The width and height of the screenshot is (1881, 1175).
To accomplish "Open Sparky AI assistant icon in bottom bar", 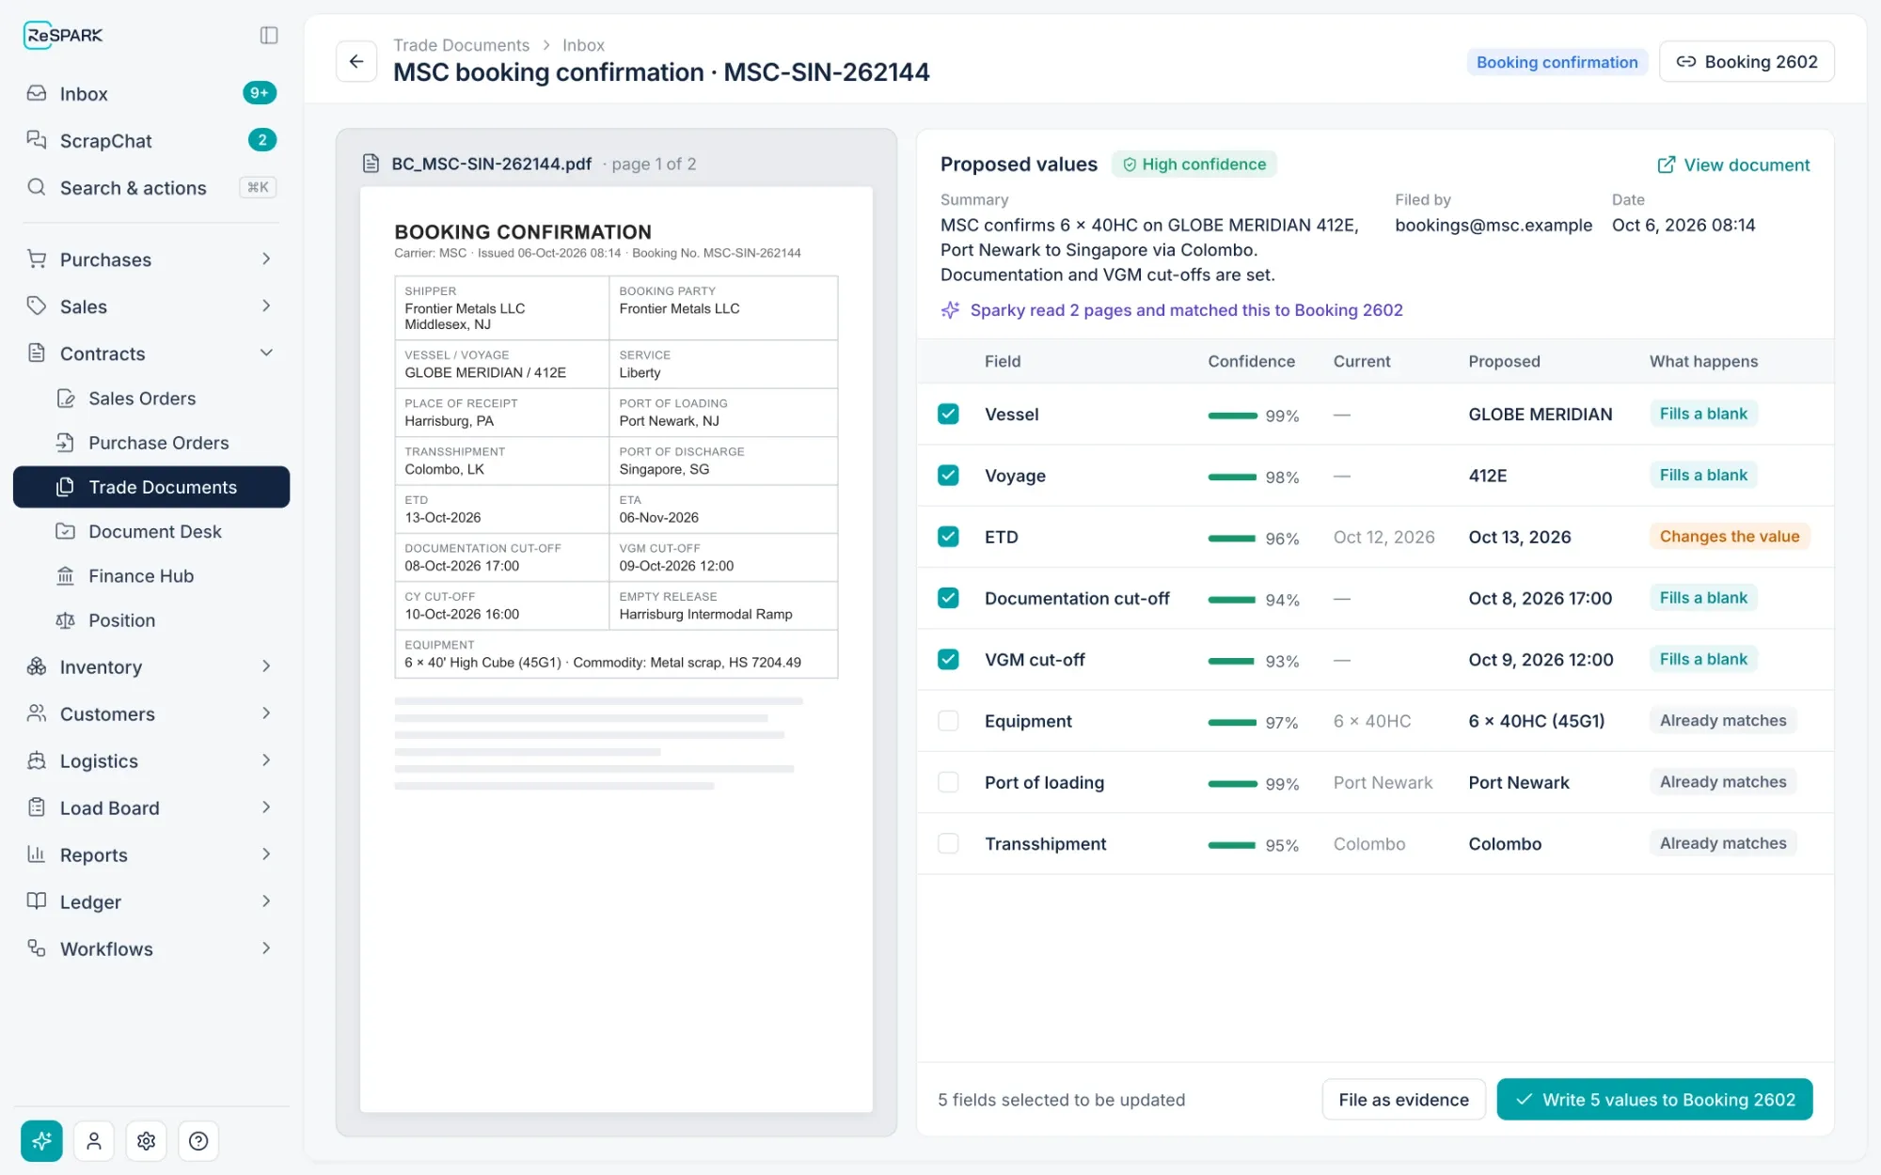I will click(41, 1140).
